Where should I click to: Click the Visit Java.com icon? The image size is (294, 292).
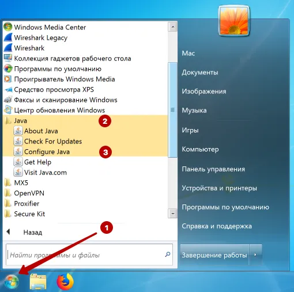coord(18,172)
